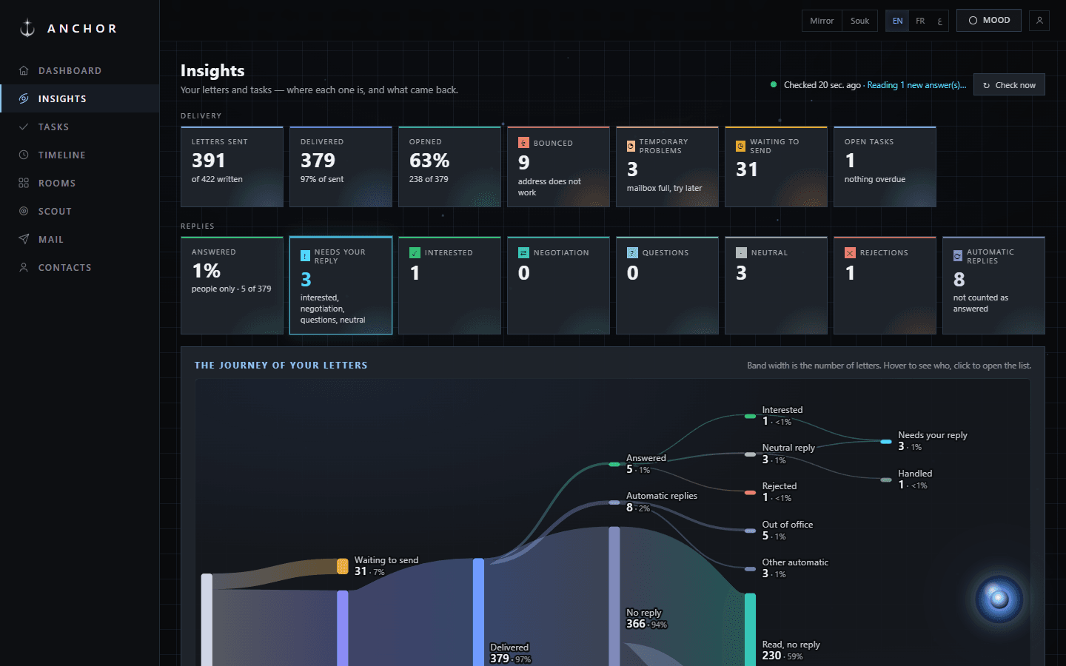
Task: Click the Reading 1 new answer(s) link
Action: click(x=916, y=85)
